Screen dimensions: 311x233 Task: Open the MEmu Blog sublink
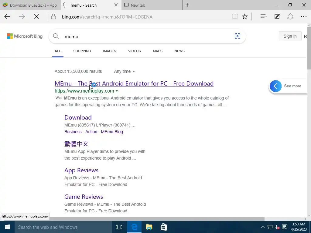(112, 132)
